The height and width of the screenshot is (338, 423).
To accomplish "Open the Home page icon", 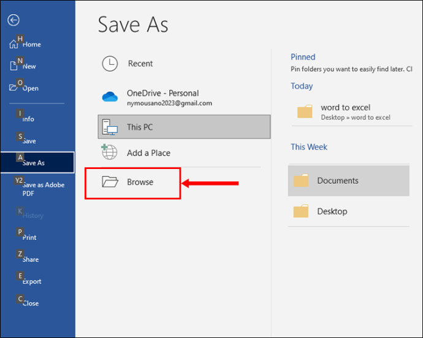I will tap(13, 44).
